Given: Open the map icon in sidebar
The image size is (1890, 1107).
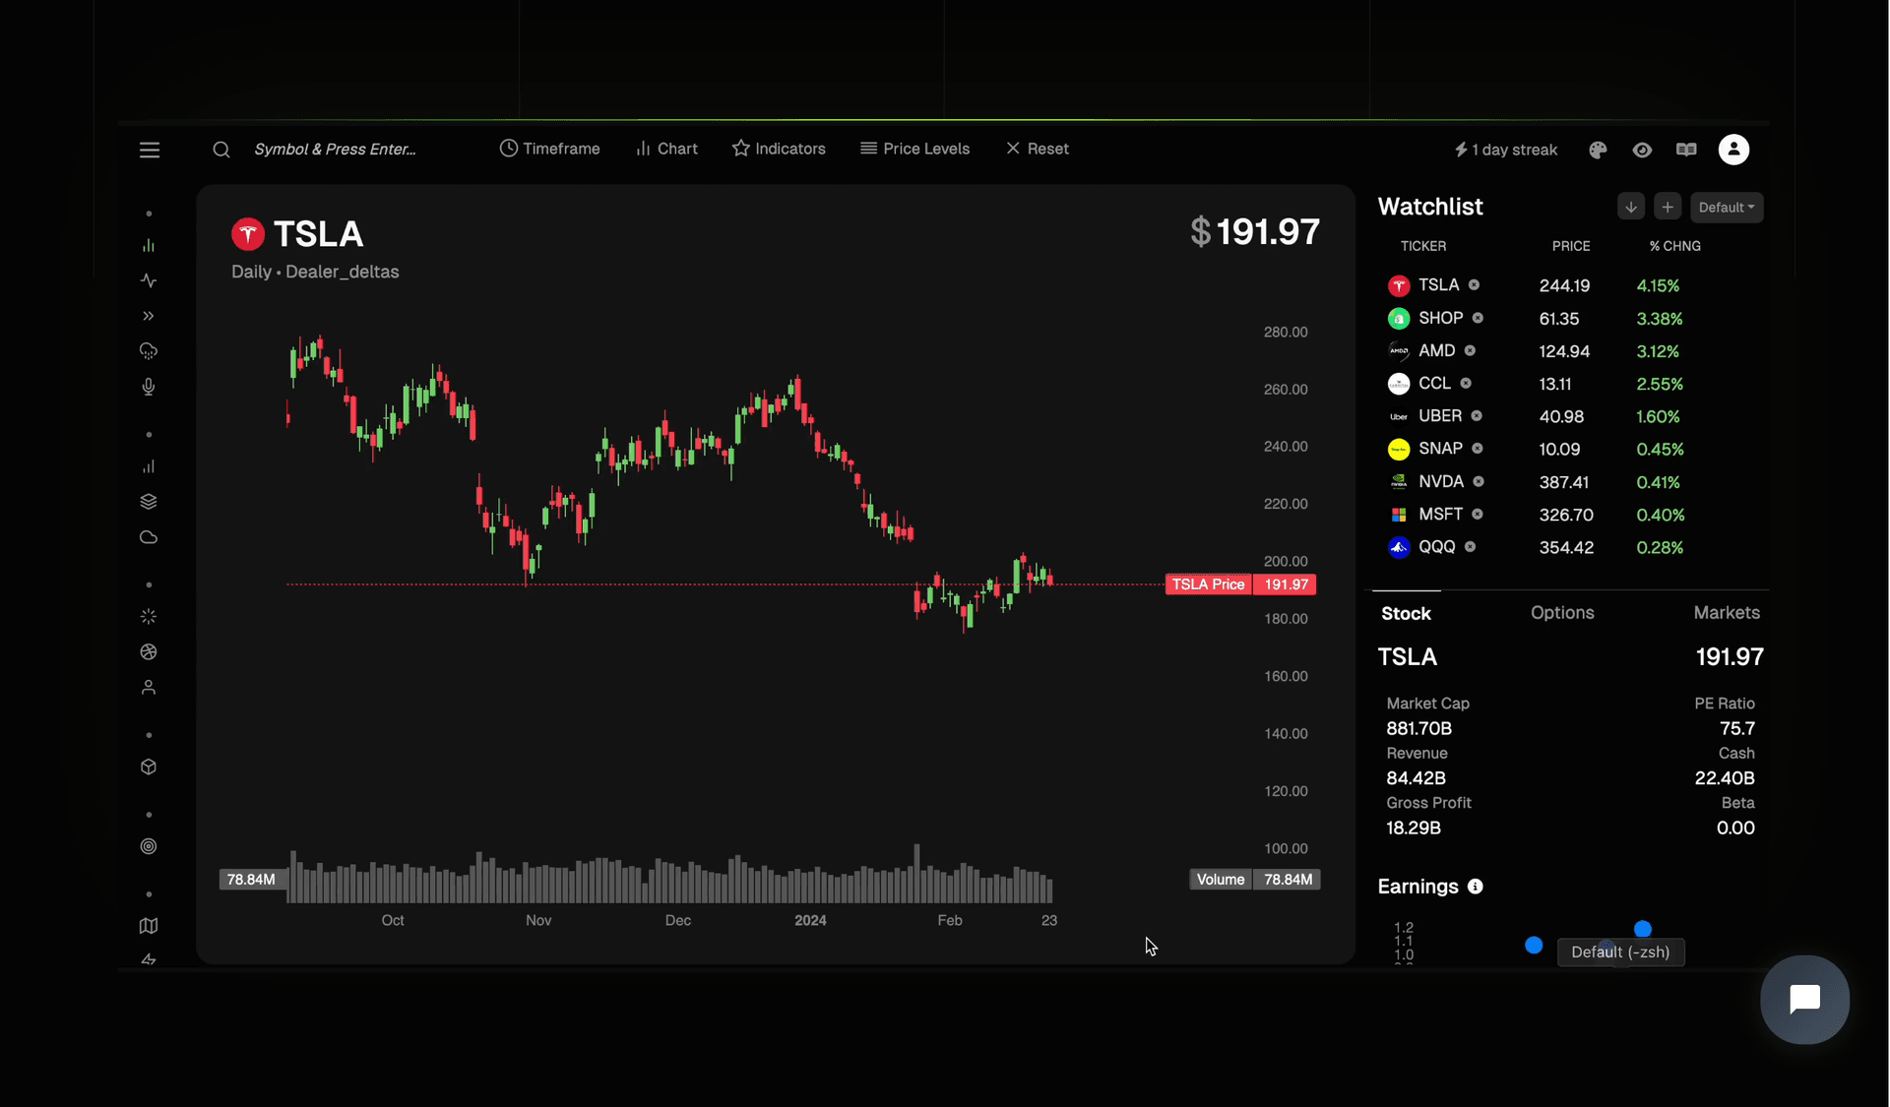Looking at the screenshot, I should 149,926.
